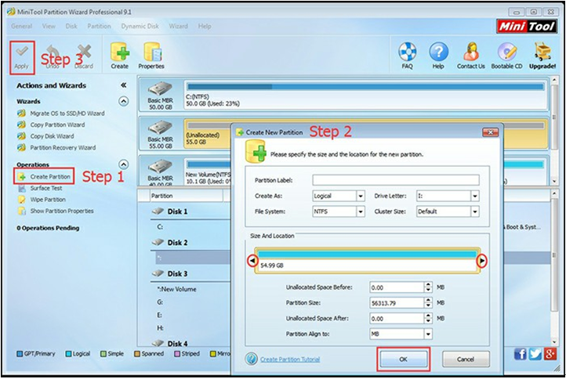The width and height of the screenshot is (566, 379).
Task: Click the Bootable CD icon
Action: pyautogui.click(x=507, y=52)
